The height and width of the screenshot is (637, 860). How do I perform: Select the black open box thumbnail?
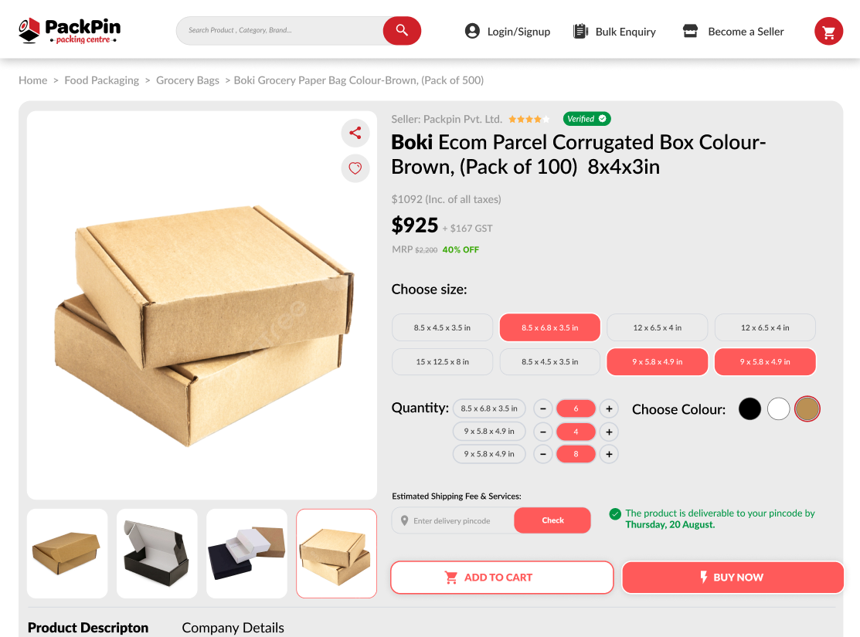(157, 554)
